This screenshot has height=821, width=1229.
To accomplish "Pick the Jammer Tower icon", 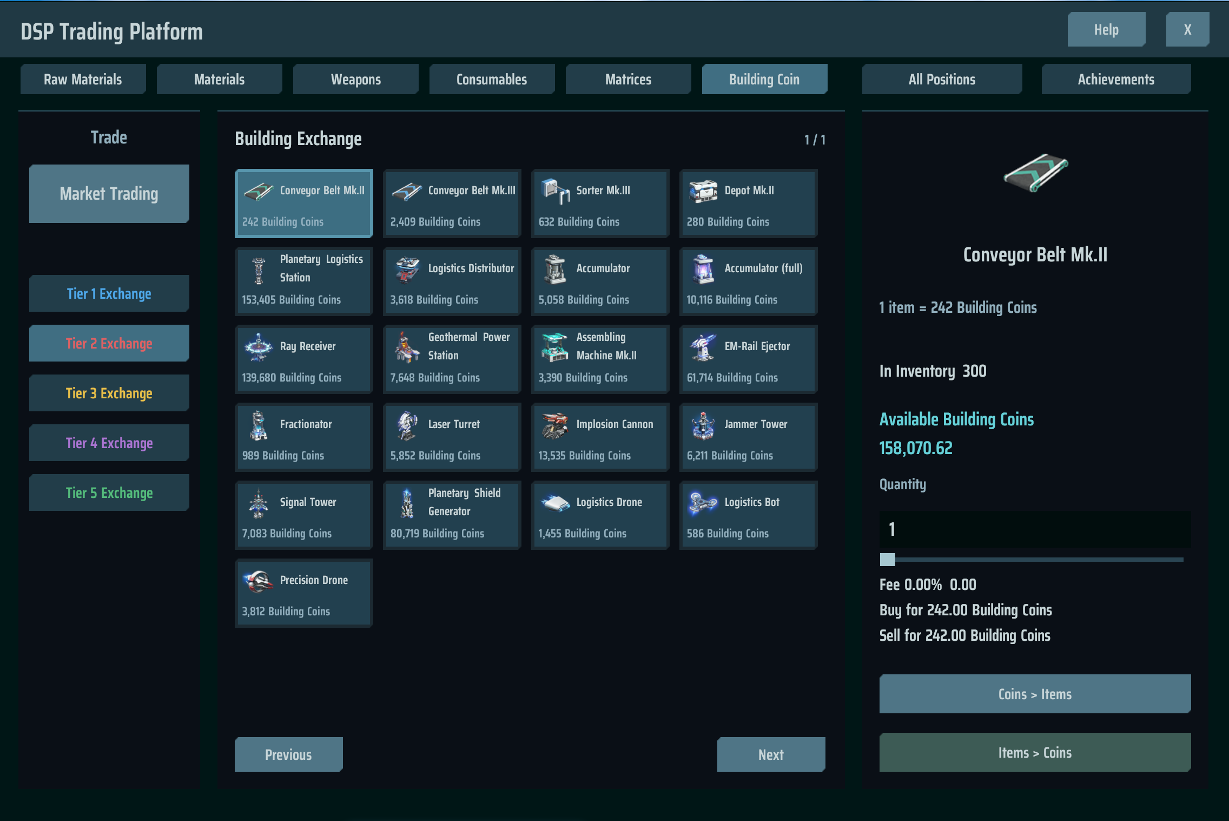I will click(703, 425).
